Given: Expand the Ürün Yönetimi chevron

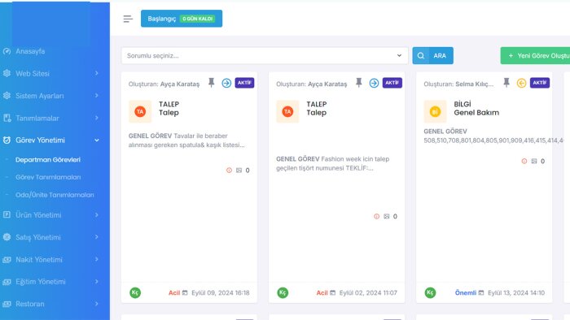Looking at the screenshot, I should 97,214.
